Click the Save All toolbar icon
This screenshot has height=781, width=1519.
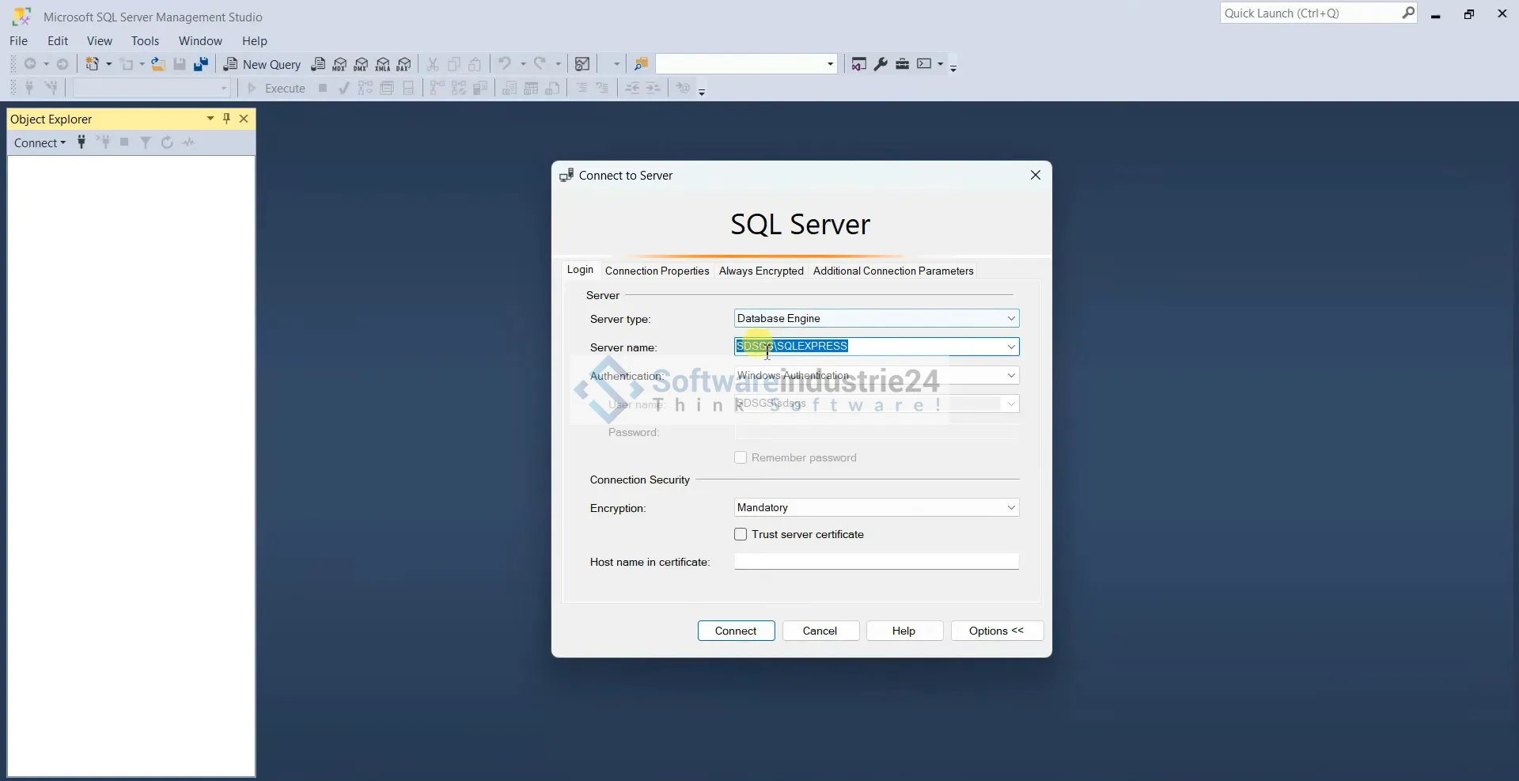click(201, 65)
